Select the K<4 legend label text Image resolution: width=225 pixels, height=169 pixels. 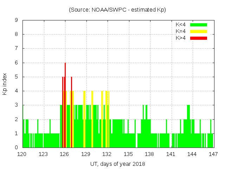pos(181,25)
